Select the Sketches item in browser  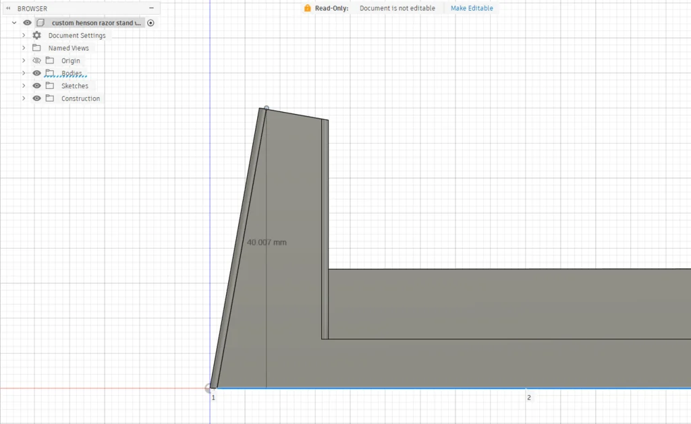(75, 86)
